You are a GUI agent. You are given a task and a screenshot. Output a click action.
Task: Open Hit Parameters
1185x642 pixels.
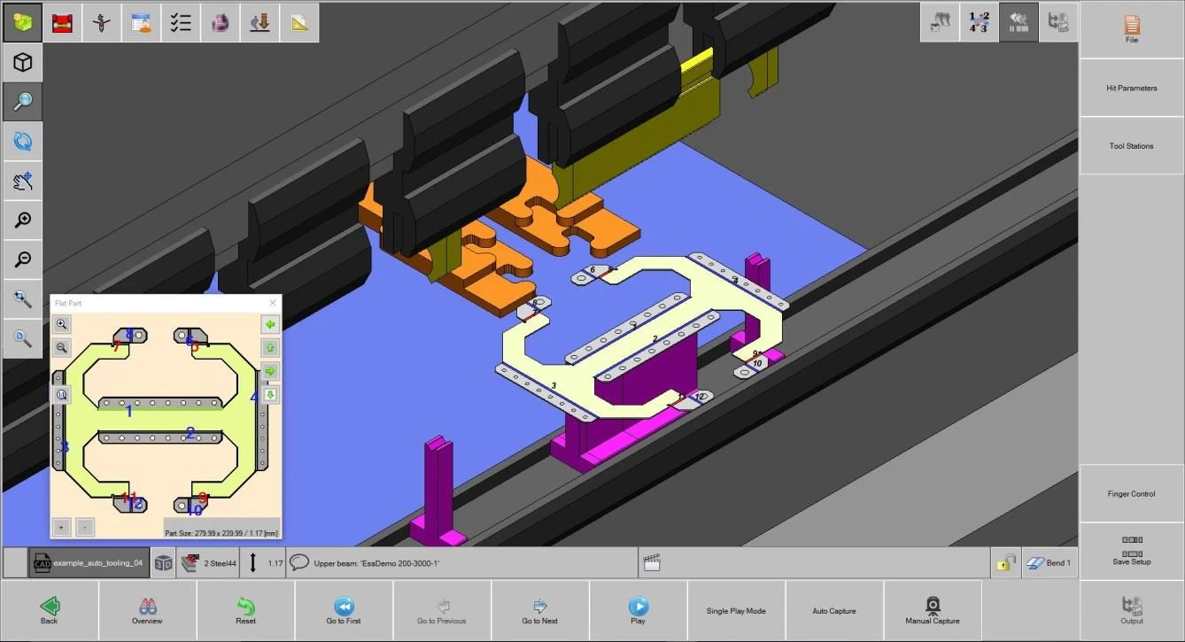point(1132,88)
